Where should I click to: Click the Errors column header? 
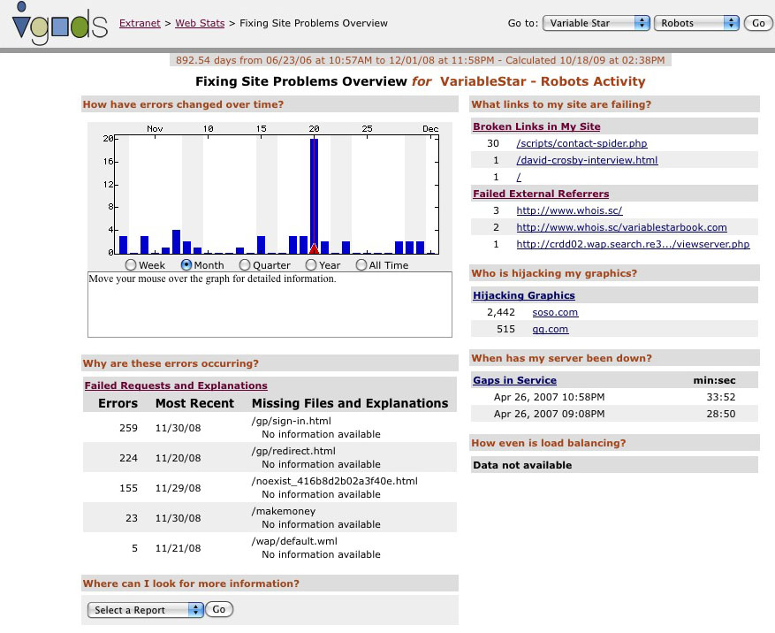click(x=118, y=403)
